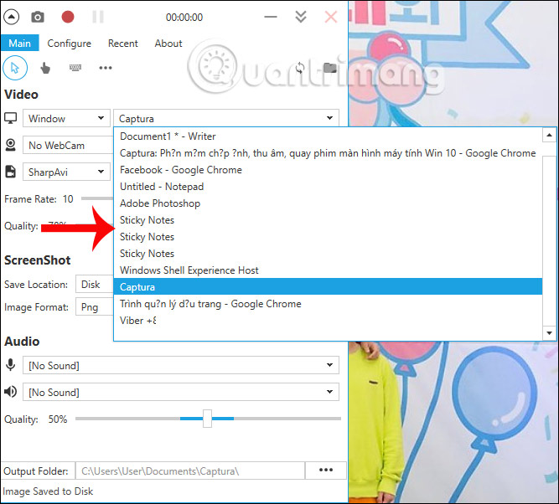The height and width of the screenshot is (504, 559).
Task: Click the refresh icon near the folder
Action: (300, 68)
